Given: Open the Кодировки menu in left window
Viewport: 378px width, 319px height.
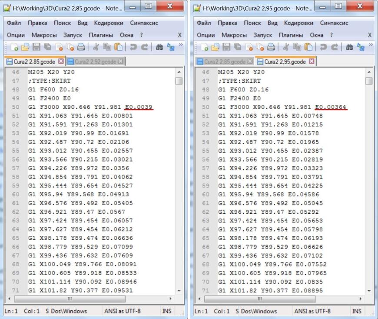Looking at the screenshot, I should click(x=109, y=23).
